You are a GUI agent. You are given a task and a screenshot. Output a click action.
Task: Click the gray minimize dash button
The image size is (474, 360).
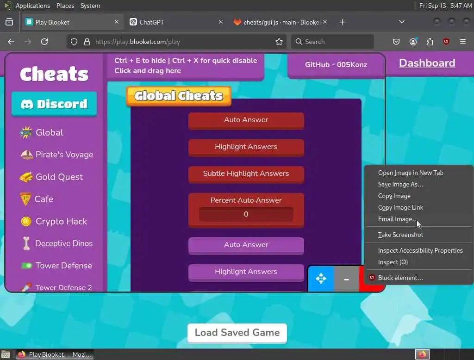click(346, 279)
